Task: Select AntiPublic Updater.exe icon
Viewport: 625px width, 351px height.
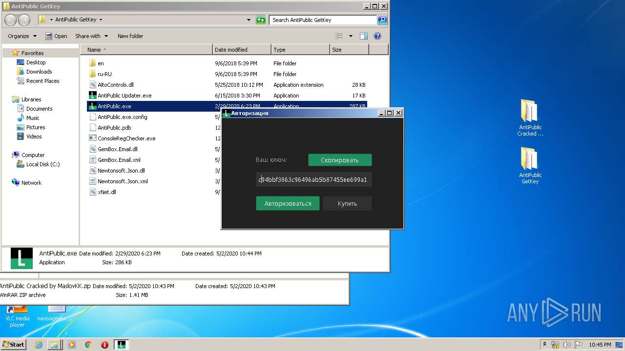Action: 93,96
